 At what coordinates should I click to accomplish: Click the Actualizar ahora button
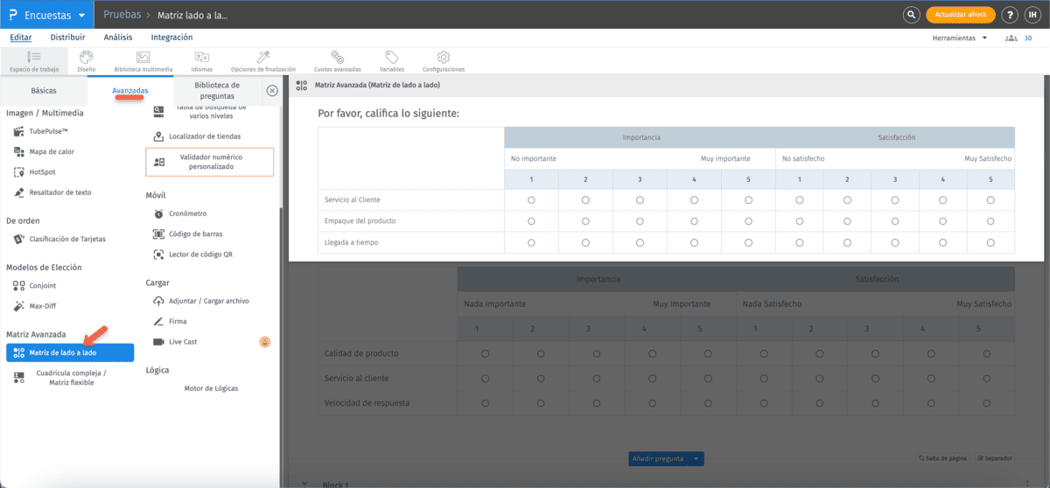pyautogui.click(x=961, y=15)
